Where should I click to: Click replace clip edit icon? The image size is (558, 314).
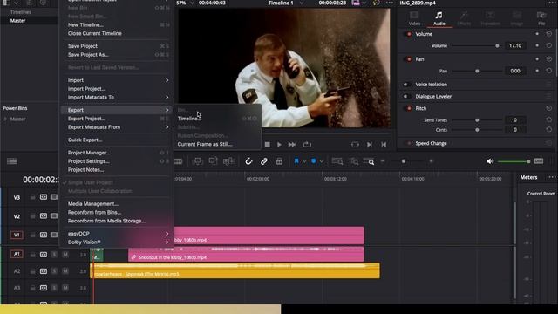228,161
